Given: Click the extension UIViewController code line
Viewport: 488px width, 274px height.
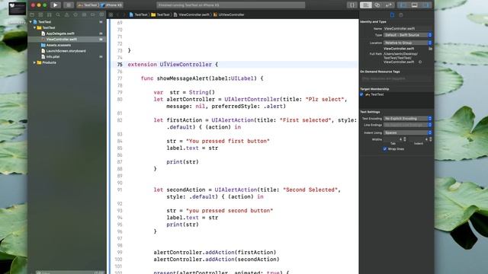Looking at the screenshot, I should [173, 65].
